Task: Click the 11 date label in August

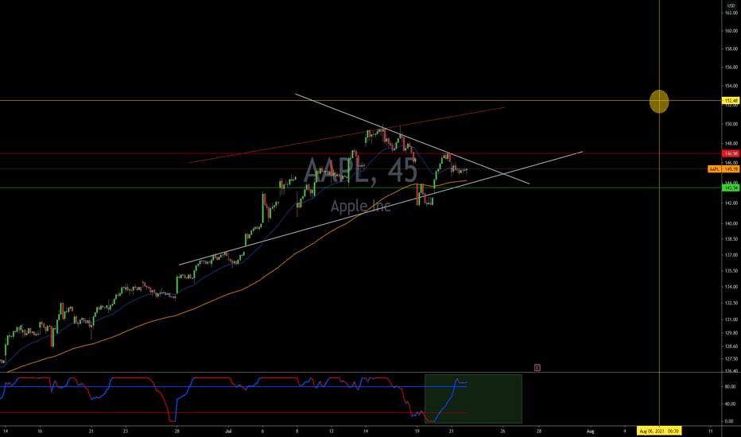Action: click(711, 431)
